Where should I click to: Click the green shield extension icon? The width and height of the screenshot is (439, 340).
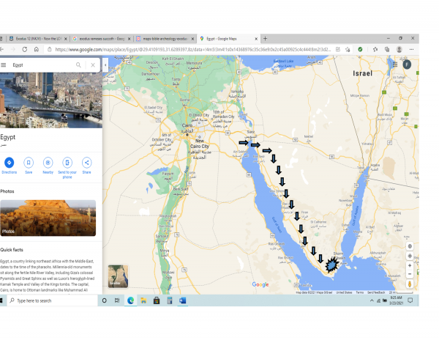pos(360,50)
